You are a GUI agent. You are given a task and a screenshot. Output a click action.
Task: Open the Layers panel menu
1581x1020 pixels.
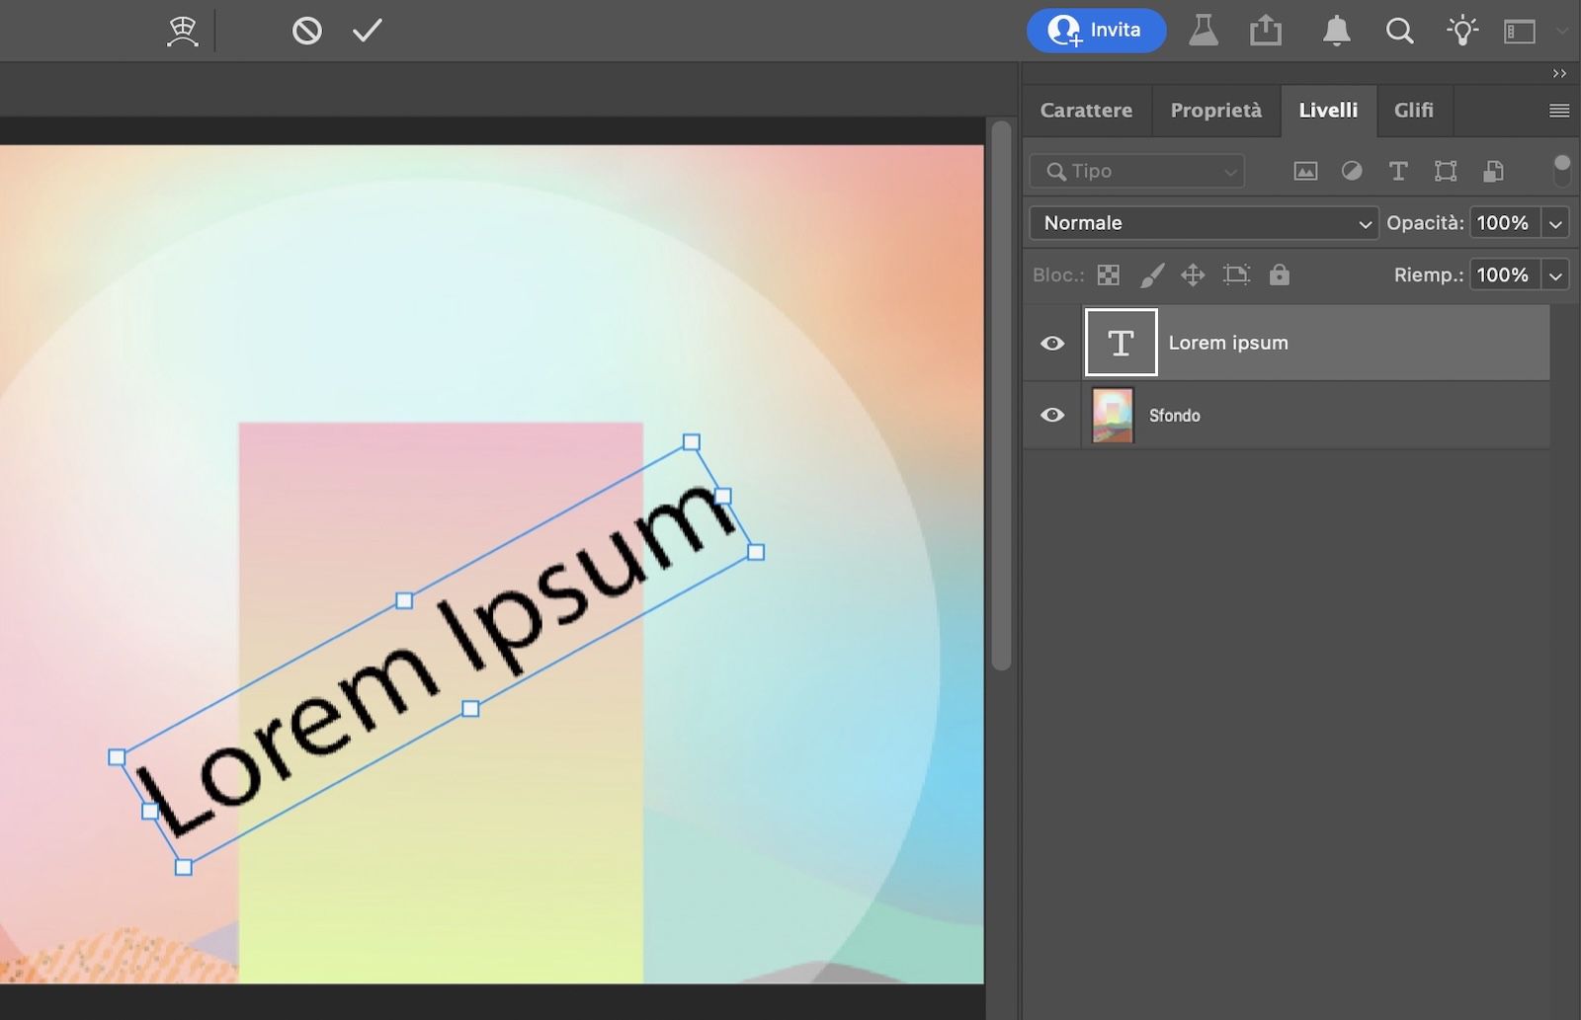[1559, 111]
